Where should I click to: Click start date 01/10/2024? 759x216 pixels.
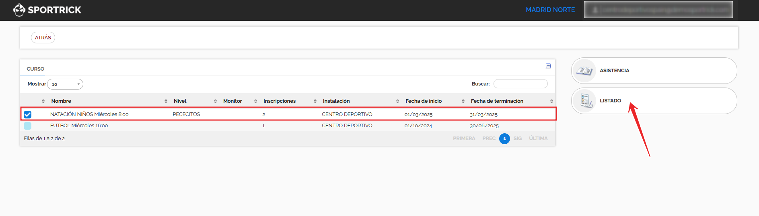click(x=418, y=126)
